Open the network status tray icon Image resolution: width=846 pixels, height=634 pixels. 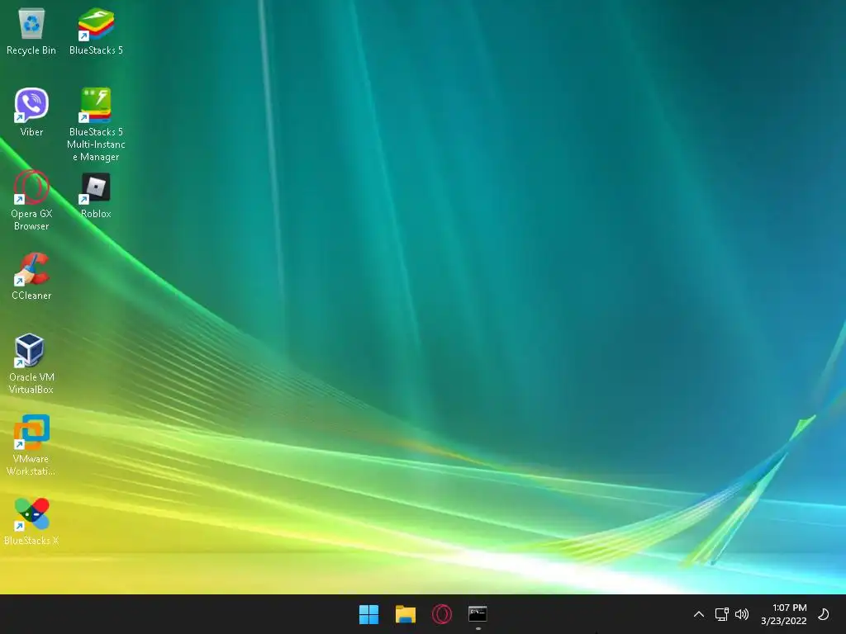[x=721, y=614]
